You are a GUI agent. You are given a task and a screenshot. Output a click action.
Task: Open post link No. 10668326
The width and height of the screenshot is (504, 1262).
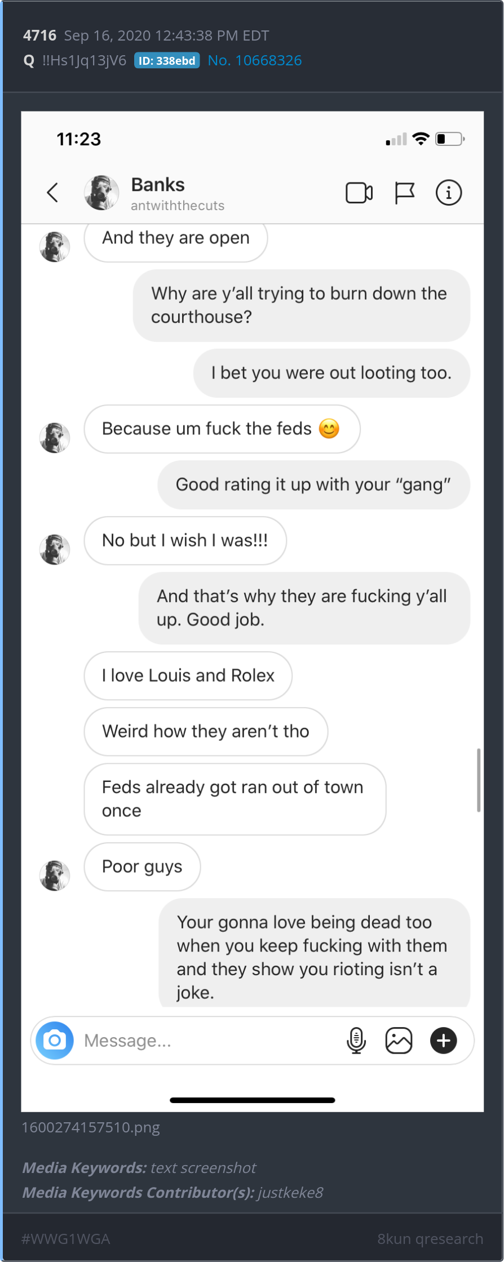click(255, 60)
